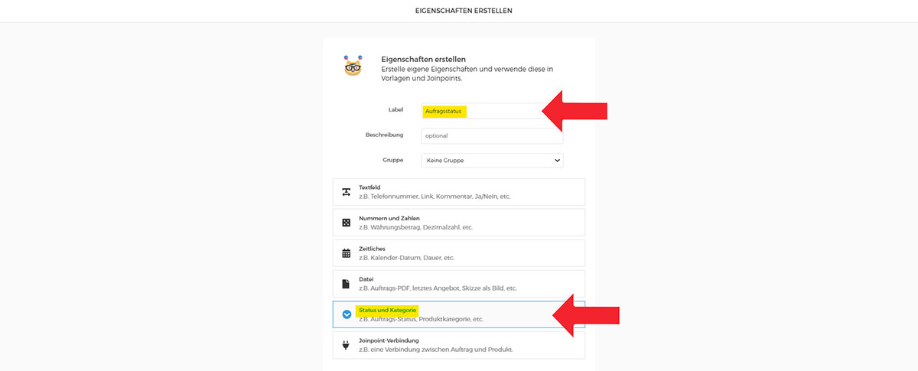Click the Keine Gruppe dropdown arrow
The width and height of the screenshot is (918, 371).
click(556, 161)
